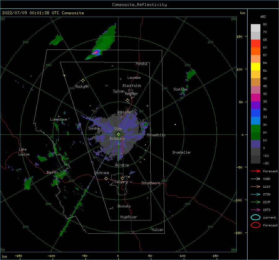Click the Calgary city label
Viewport: 279px width, 260px height.
pos(121,182)
